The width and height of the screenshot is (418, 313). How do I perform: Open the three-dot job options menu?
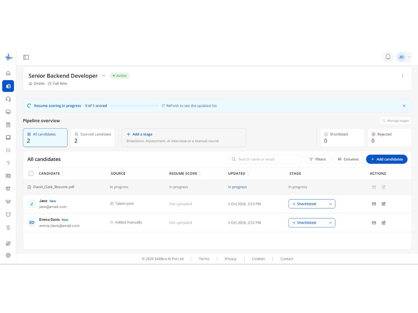[403, 75]
